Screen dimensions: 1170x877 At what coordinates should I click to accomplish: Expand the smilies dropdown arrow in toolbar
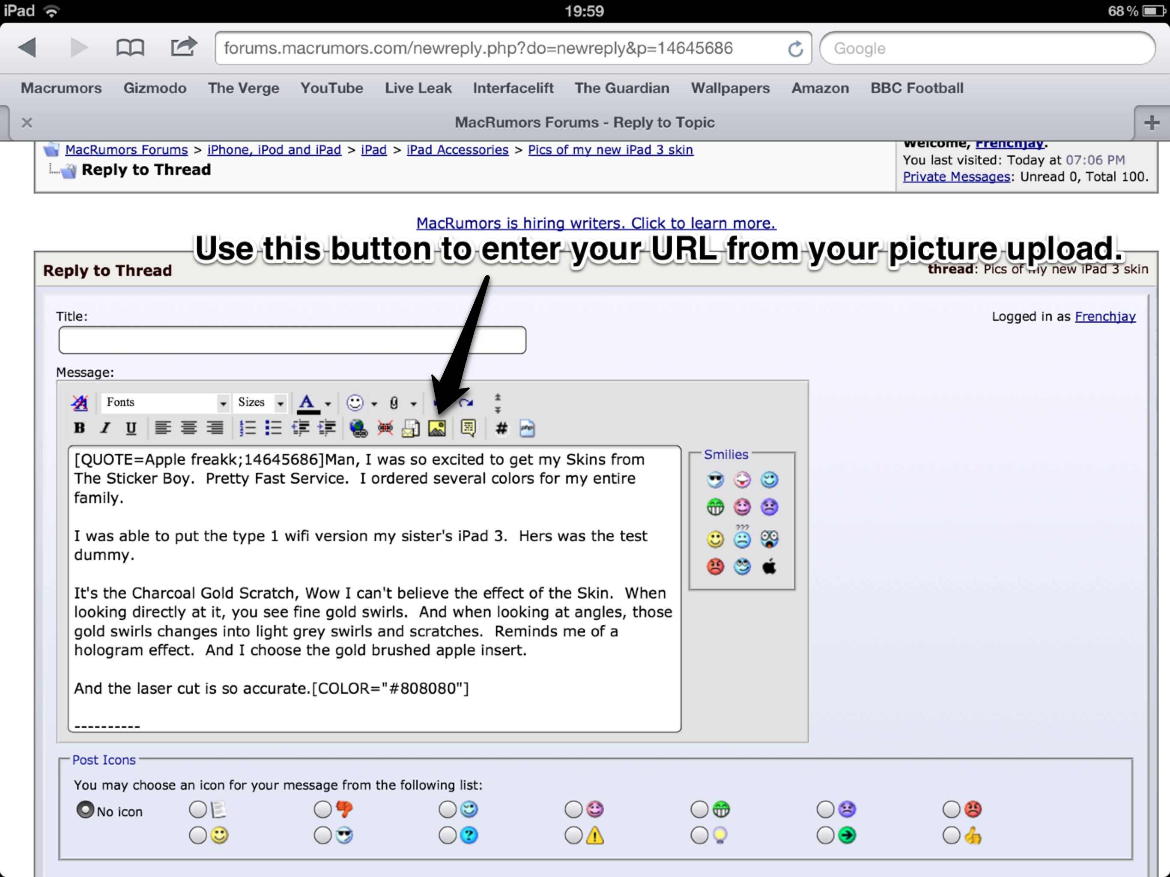[x=374, y=403]
